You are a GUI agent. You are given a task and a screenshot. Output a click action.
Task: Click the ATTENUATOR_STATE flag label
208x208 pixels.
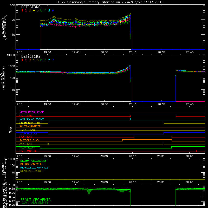point(31,112)
